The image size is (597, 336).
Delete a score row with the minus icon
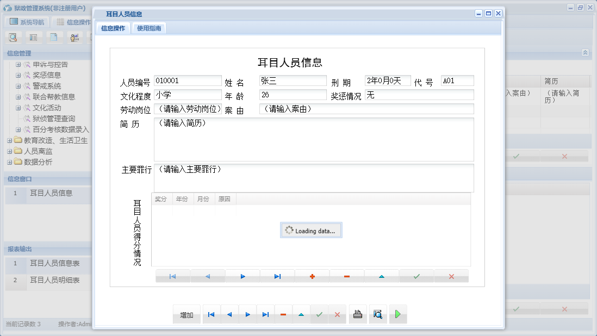[346, 276]
